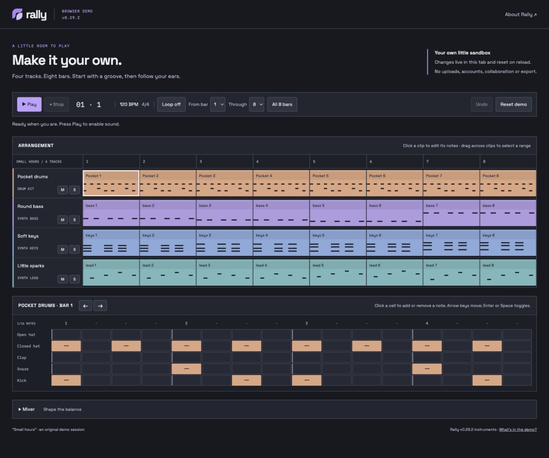This screenshot has height=458, width=549.
Task: Open the lead 8 clip
Action: [x=508, y=273]
